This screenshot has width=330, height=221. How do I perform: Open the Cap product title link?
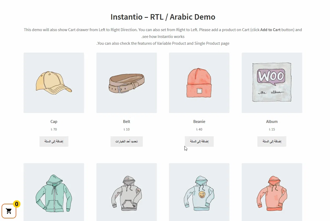(x=54, y=122)
